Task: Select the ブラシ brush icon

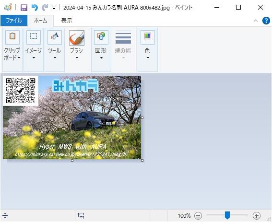Action: click(77, 37)
